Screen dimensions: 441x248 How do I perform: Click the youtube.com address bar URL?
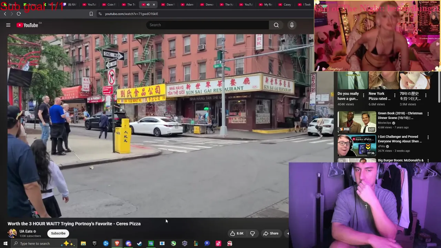(132, 14)
